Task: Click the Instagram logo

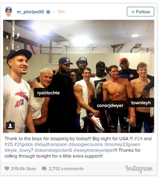Action: click(x=139, y=169)
